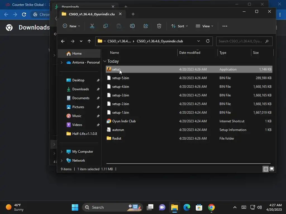
Task: Show hidden system tray icons chevron
Action: pyautogui.click(x=235, y=207)
